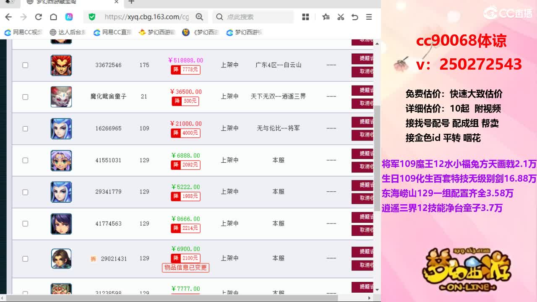Click the price drop 降 2100元 badge

click(x=185, y=258)
